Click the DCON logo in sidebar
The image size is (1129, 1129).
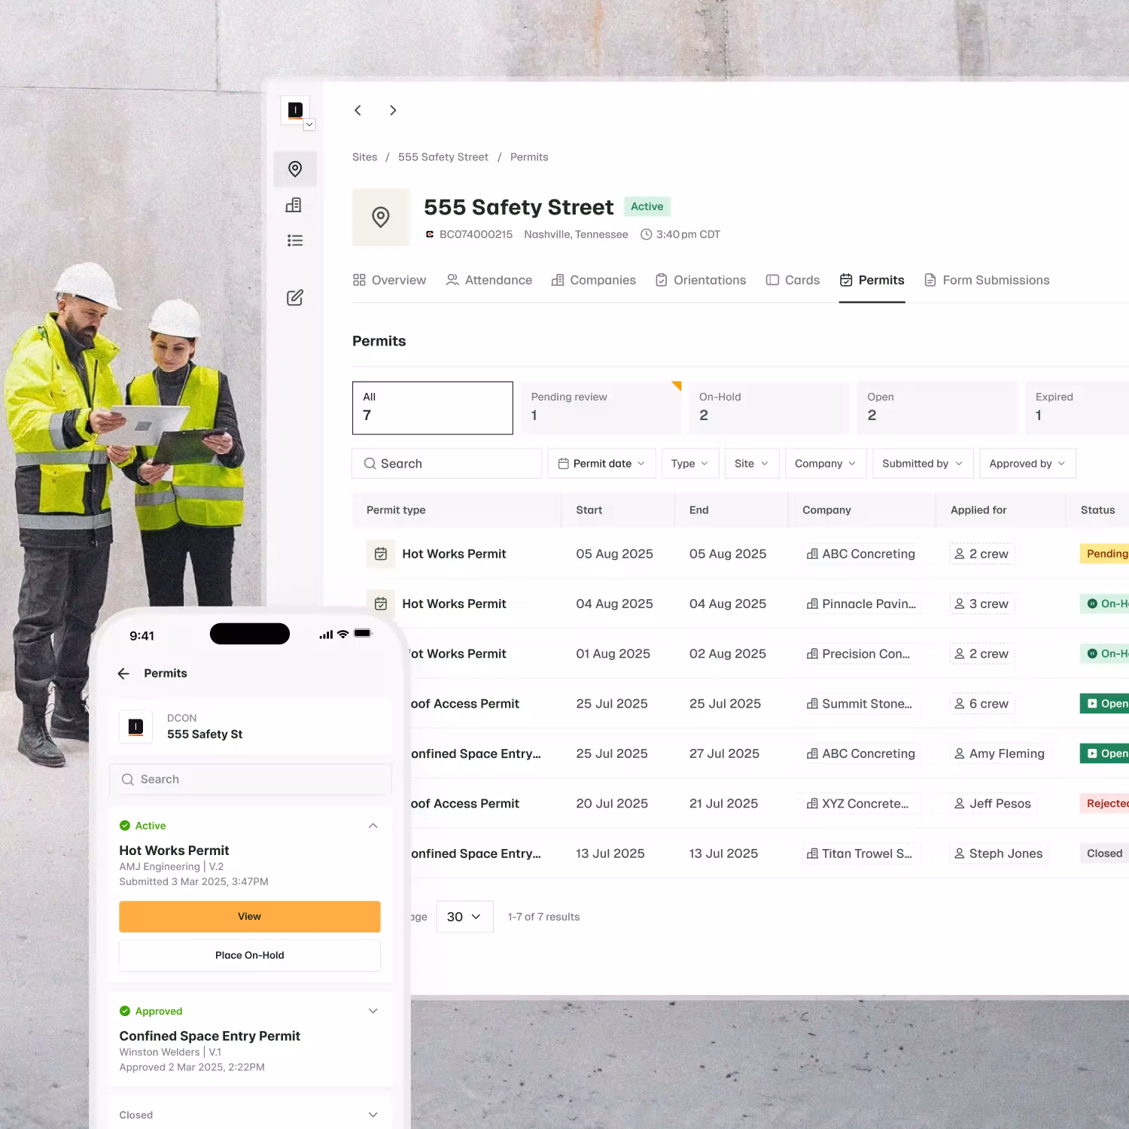pyautogui.click(x=295, y=110)
